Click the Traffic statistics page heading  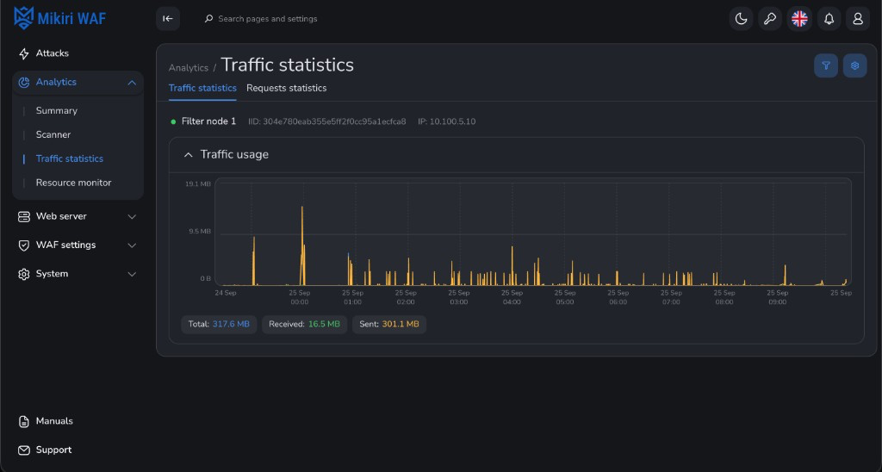tap(288, 65)
